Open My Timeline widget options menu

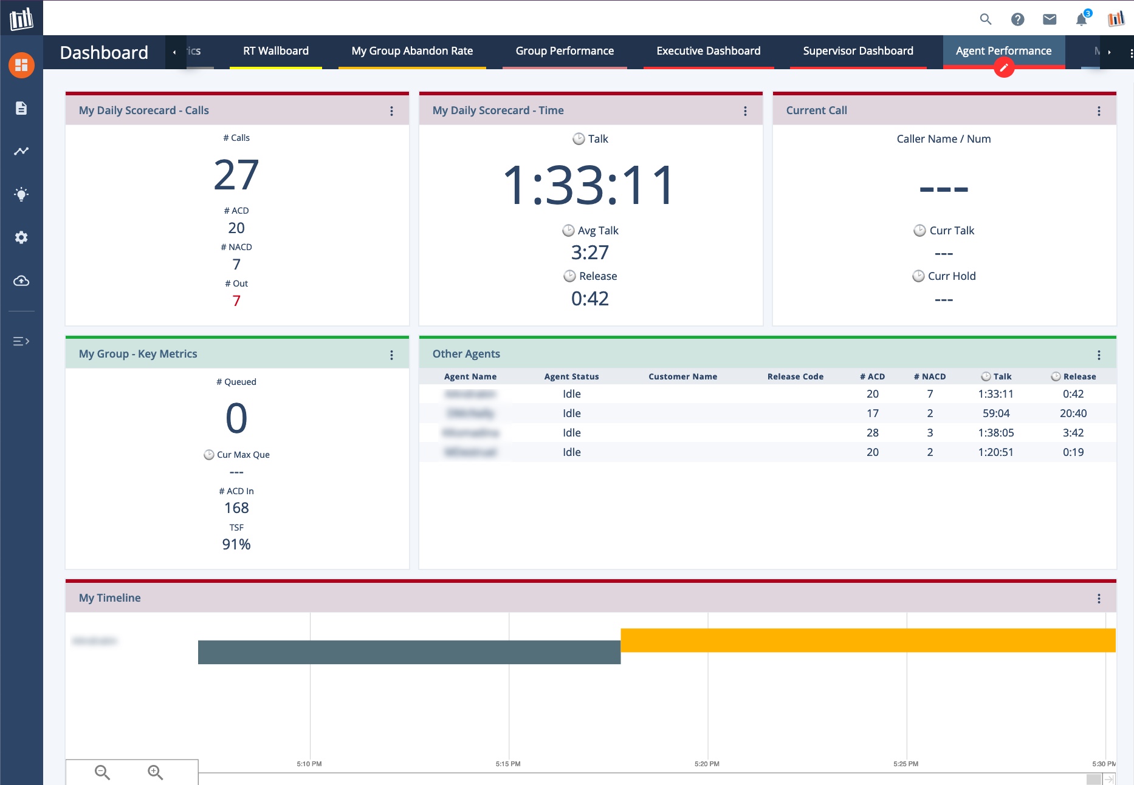pos(1099,599)
